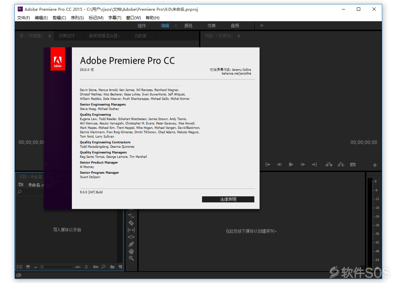Viewport: 396px width, 283px height.
Task: Click the Export Frame camera icon
Action: pyautogui.click(x=353, y=165)
